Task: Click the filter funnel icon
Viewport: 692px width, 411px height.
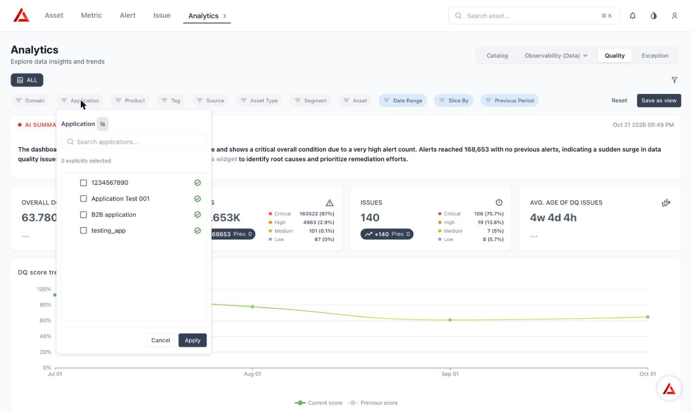Action: coord(674,80)
